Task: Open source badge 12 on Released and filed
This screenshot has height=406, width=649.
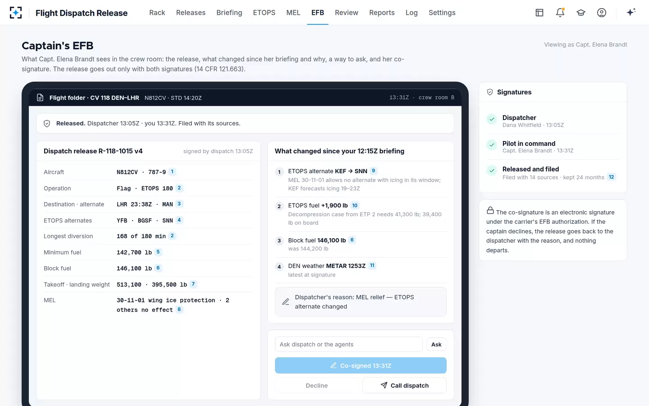Action: coord(611,177)
